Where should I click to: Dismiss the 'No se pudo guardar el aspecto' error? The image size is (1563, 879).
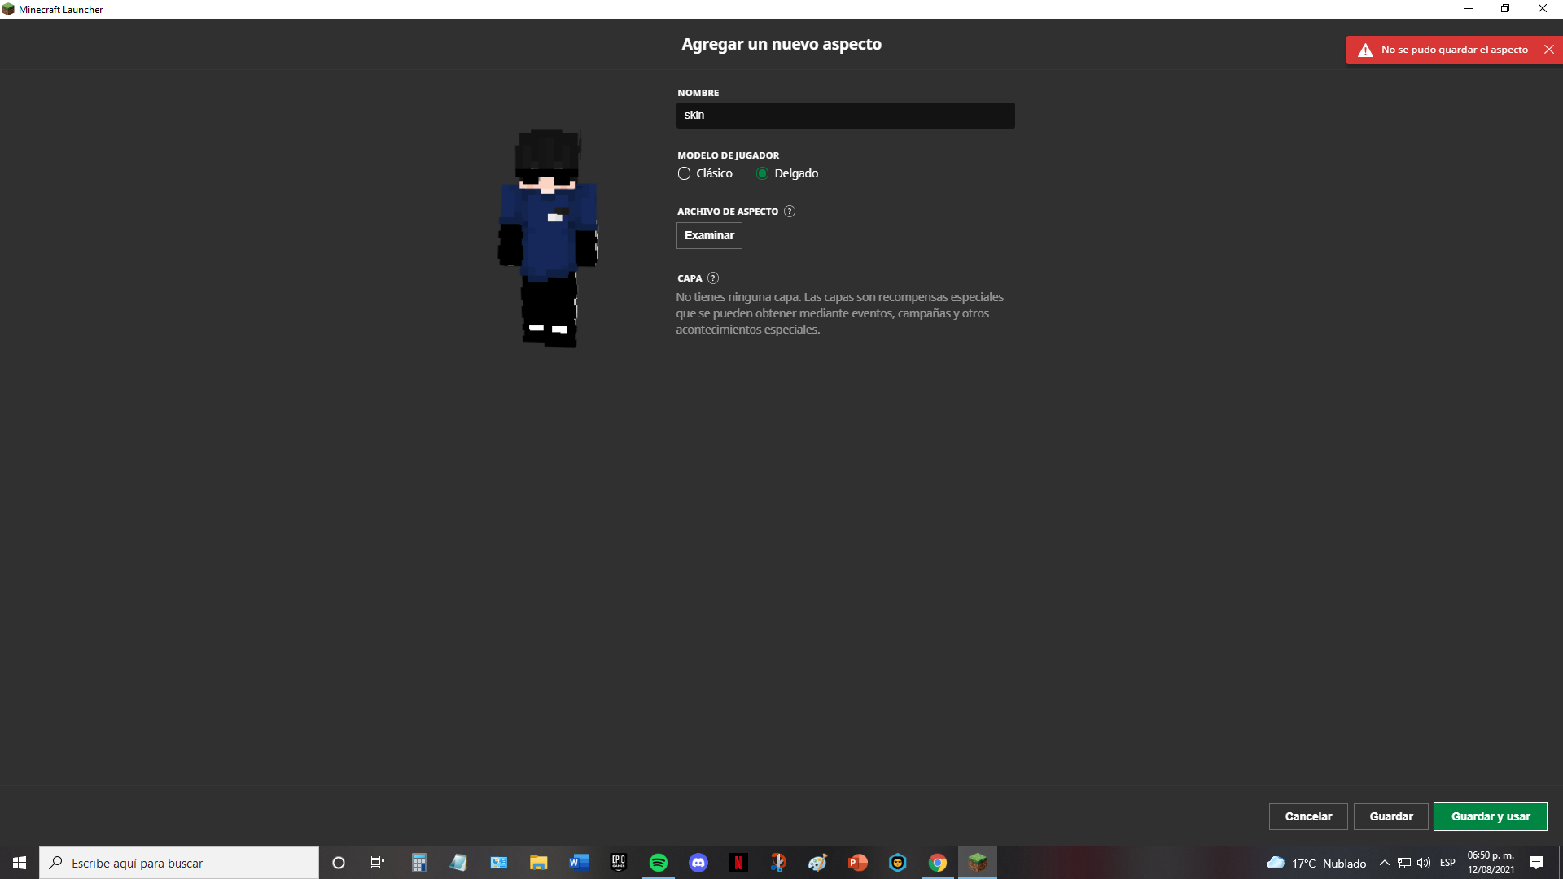coord(1548,50)
